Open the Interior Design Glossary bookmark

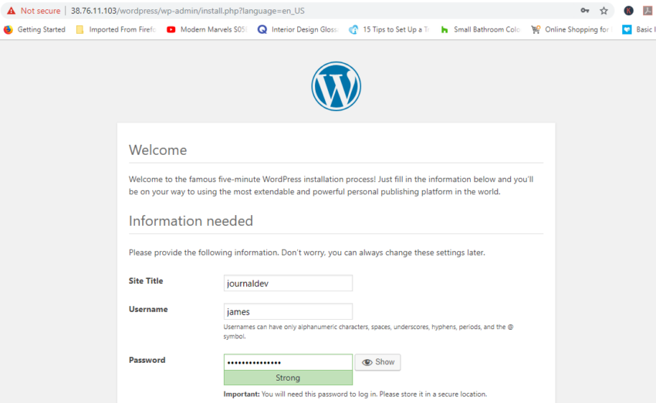pyautogui.click(x=297, y=29)
